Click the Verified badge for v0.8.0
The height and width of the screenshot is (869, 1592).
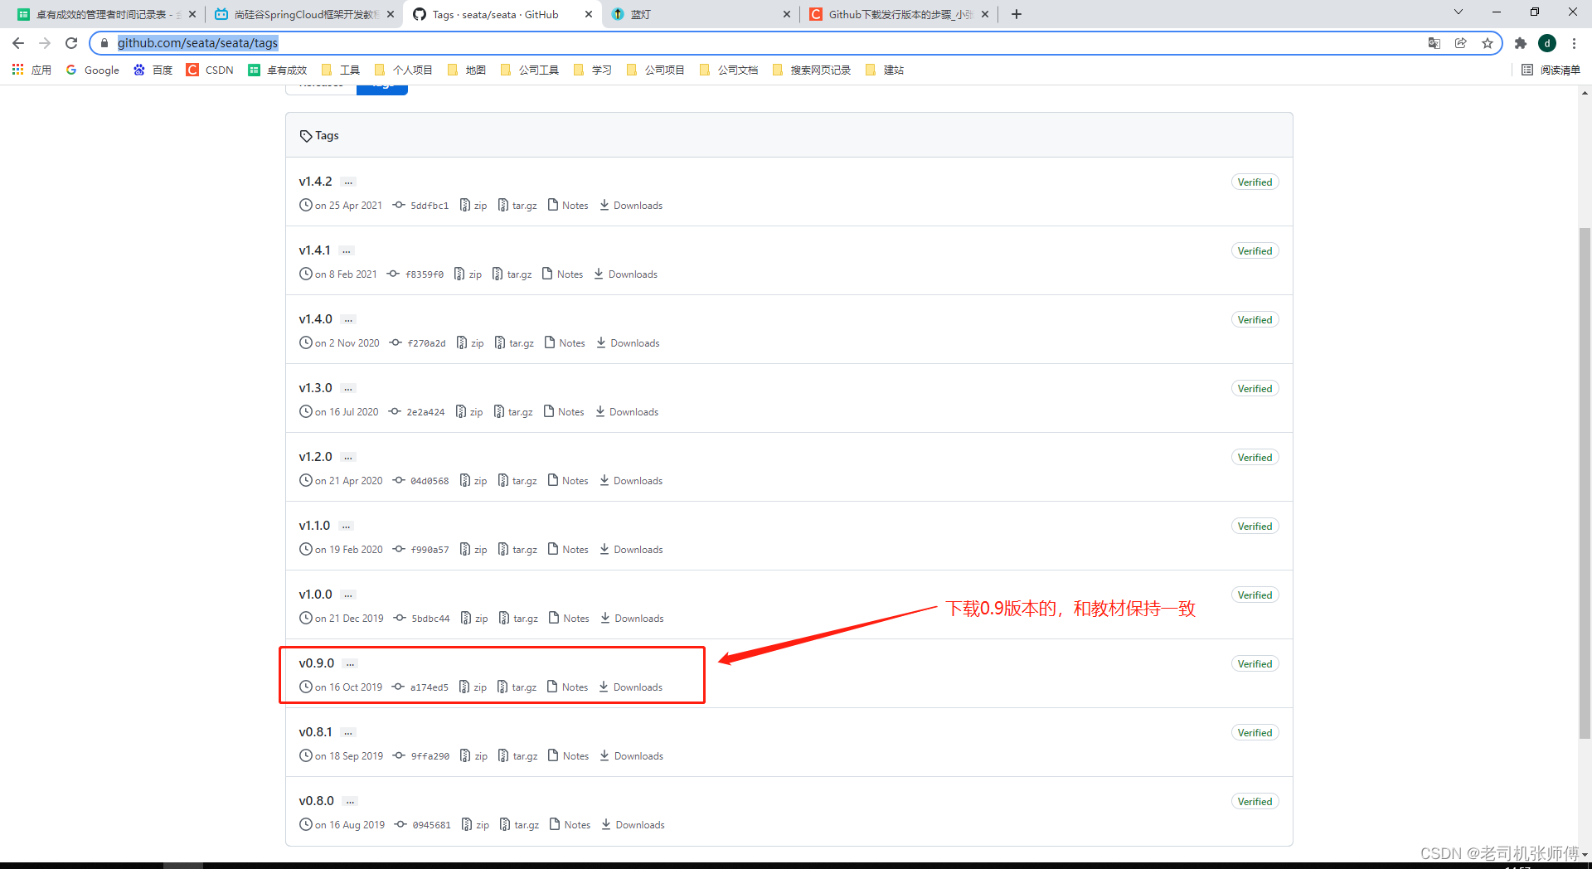[1255, 801]
